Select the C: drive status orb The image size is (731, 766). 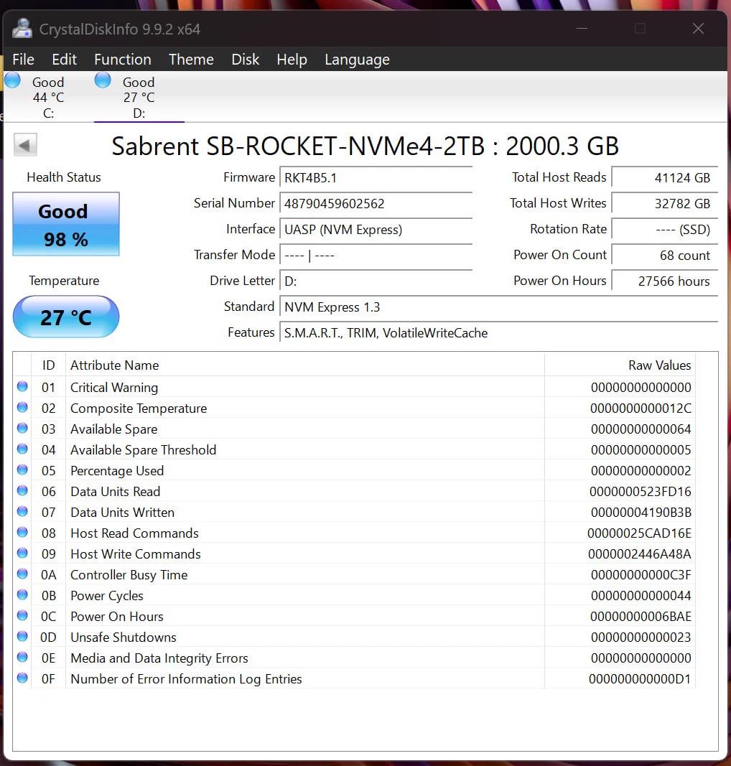[x=12, y=80]
